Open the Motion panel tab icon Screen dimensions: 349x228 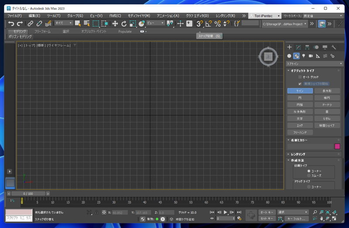[316, 47]
